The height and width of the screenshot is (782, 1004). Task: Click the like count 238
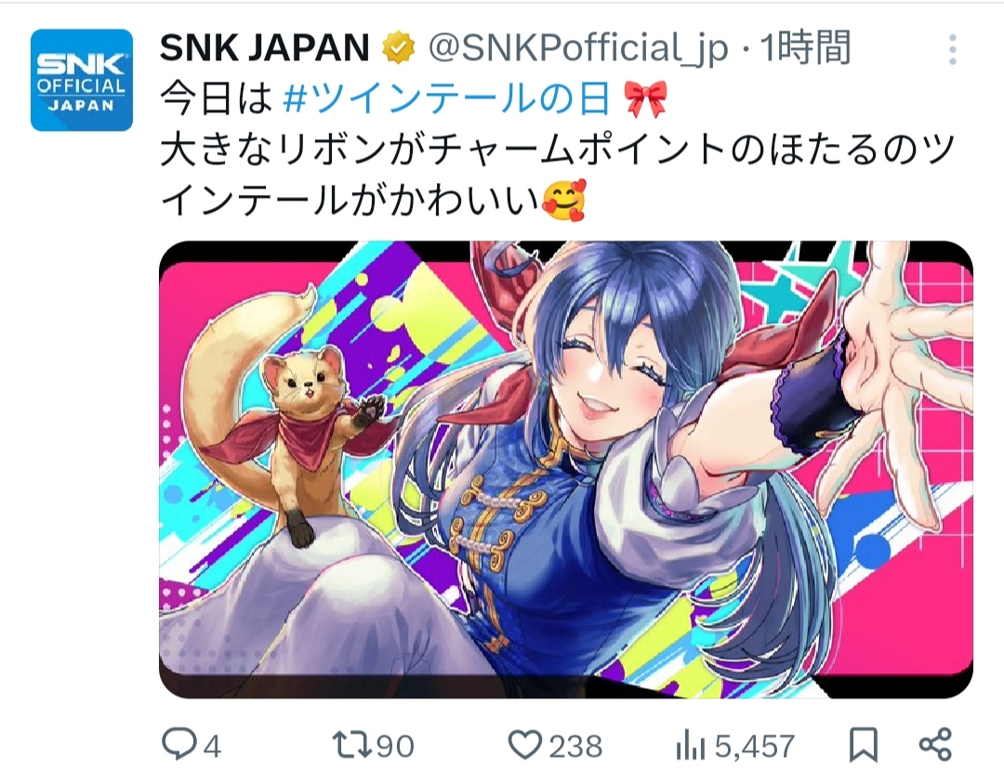pyautogui.click(x=575, y=746)
